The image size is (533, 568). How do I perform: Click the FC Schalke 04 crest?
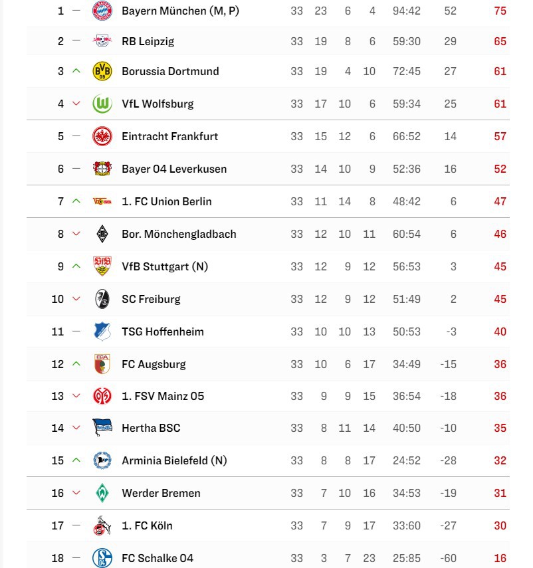pyautogui.click(x=102, y=558)
